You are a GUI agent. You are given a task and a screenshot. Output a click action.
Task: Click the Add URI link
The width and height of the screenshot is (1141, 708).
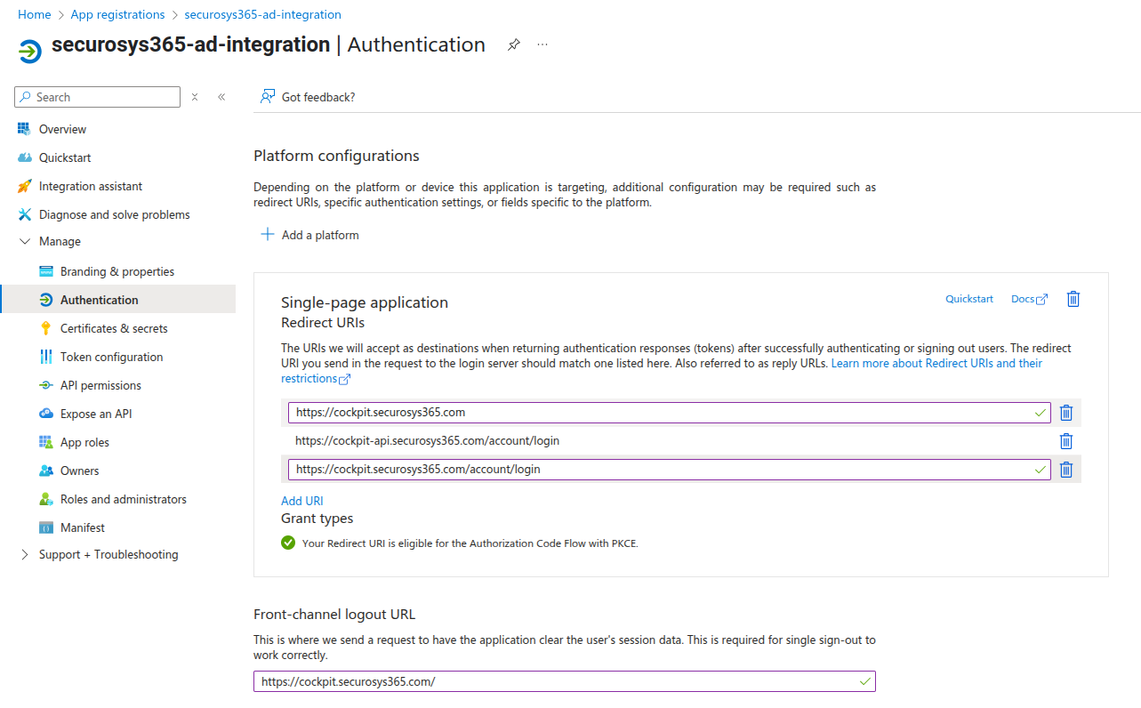[x=302, y=501]
